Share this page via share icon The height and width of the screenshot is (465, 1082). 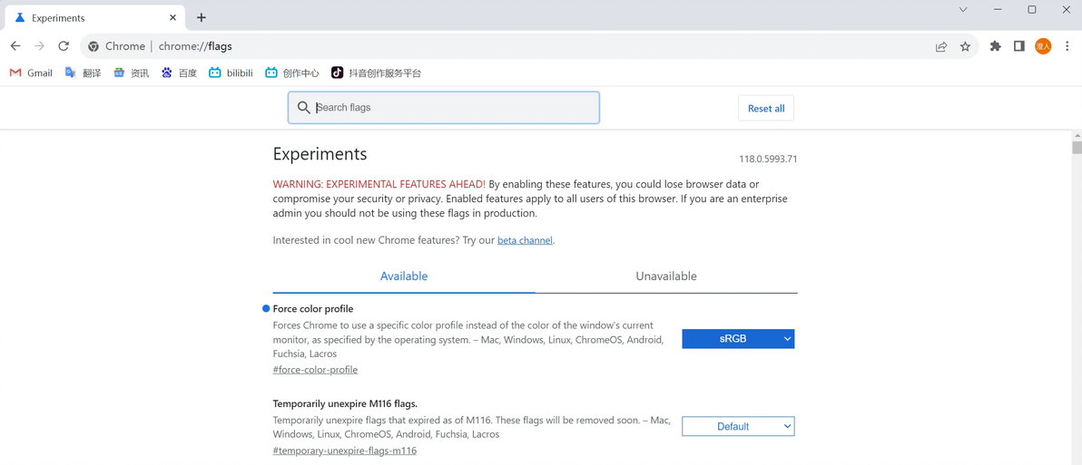941,46
